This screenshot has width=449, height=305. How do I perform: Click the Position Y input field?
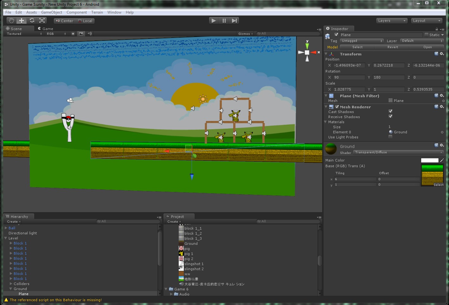pos(389,65)
